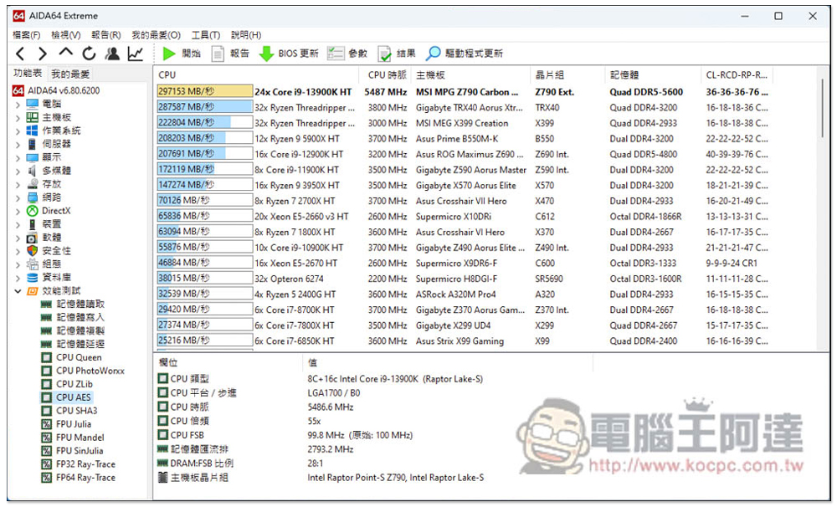
Task: Open the 工具(T) menu
Action: point(206,35)
